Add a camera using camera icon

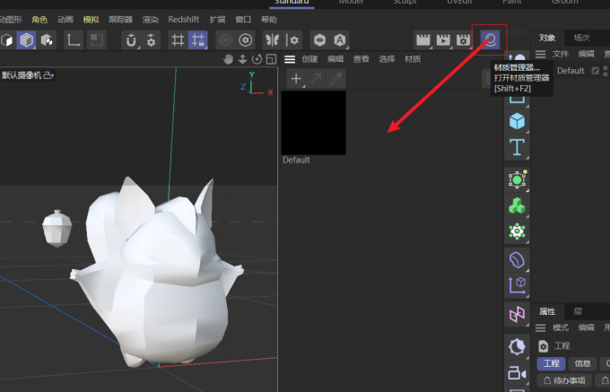tap(517, 373)
